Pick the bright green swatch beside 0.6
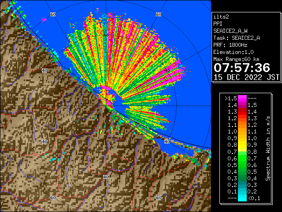 tap(242, 158)
